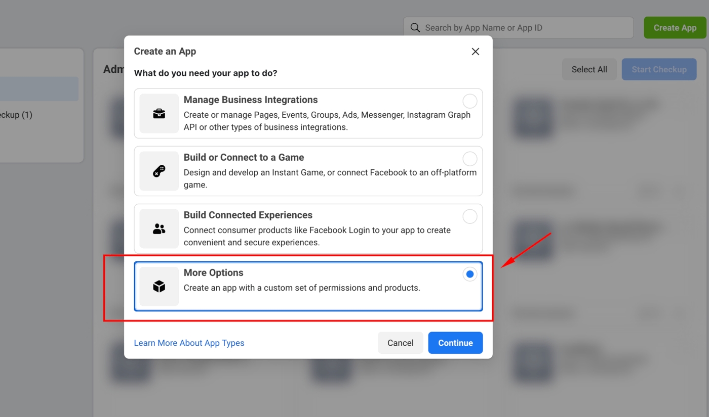Click the green Create App button
This screenshot has height=417, width=709.
click(x=675, y=28)
